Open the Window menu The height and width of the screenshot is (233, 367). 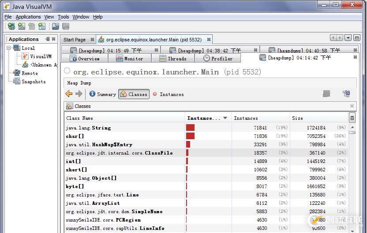pyautogui.click(x=81, y=17)
